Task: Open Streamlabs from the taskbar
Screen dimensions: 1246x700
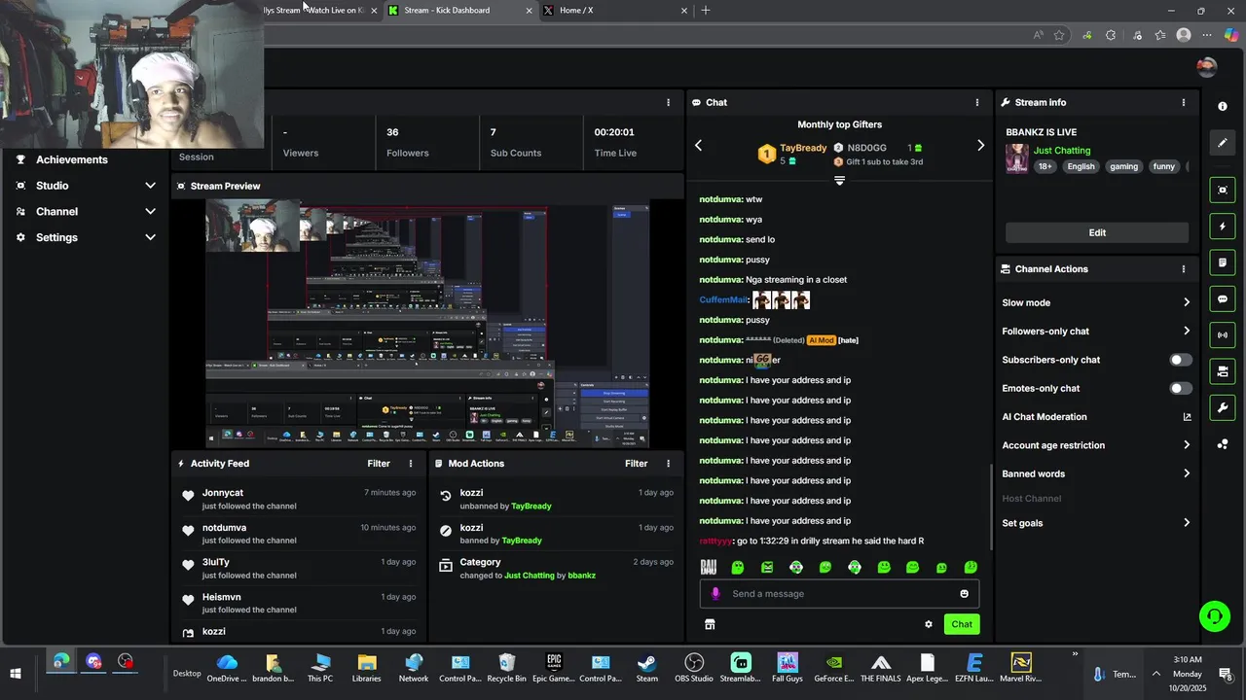Action: point(741,668)
